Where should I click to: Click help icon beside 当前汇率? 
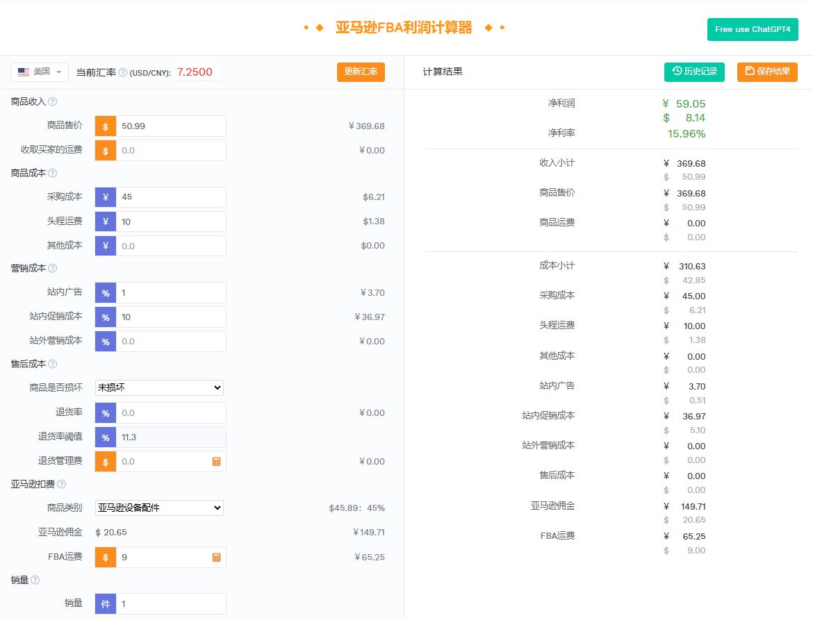(x=123, y=72)
